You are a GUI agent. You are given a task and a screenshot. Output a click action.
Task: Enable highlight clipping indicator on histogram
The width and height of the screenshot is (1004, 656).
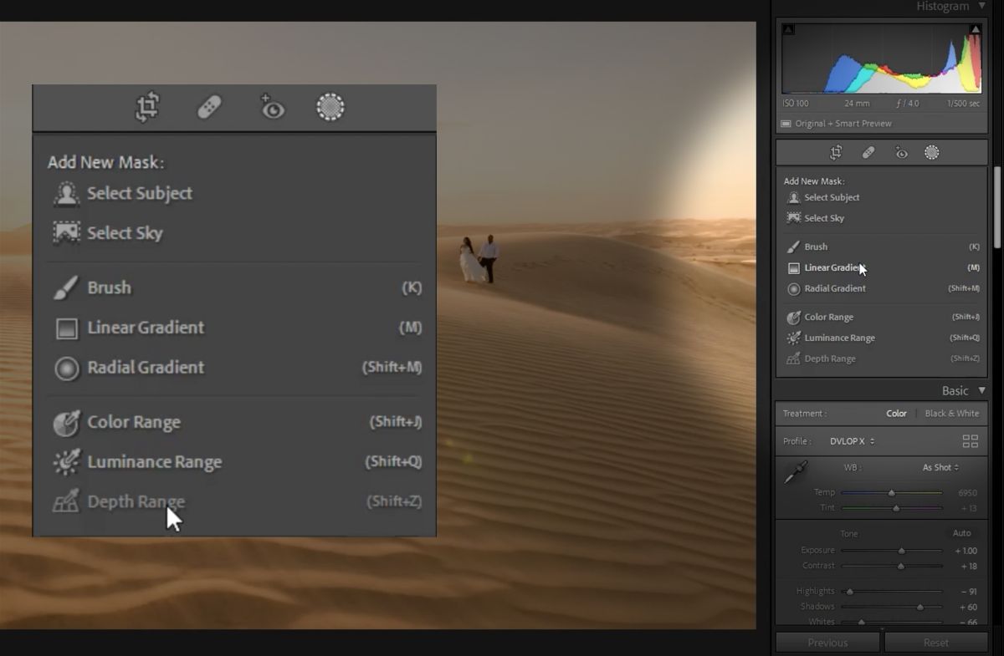pyautogui.click(x=975, y=28)
